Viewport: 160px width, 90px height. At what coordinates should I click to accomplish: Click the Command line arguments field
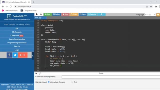pyautogui.click(x=111, y=77)
